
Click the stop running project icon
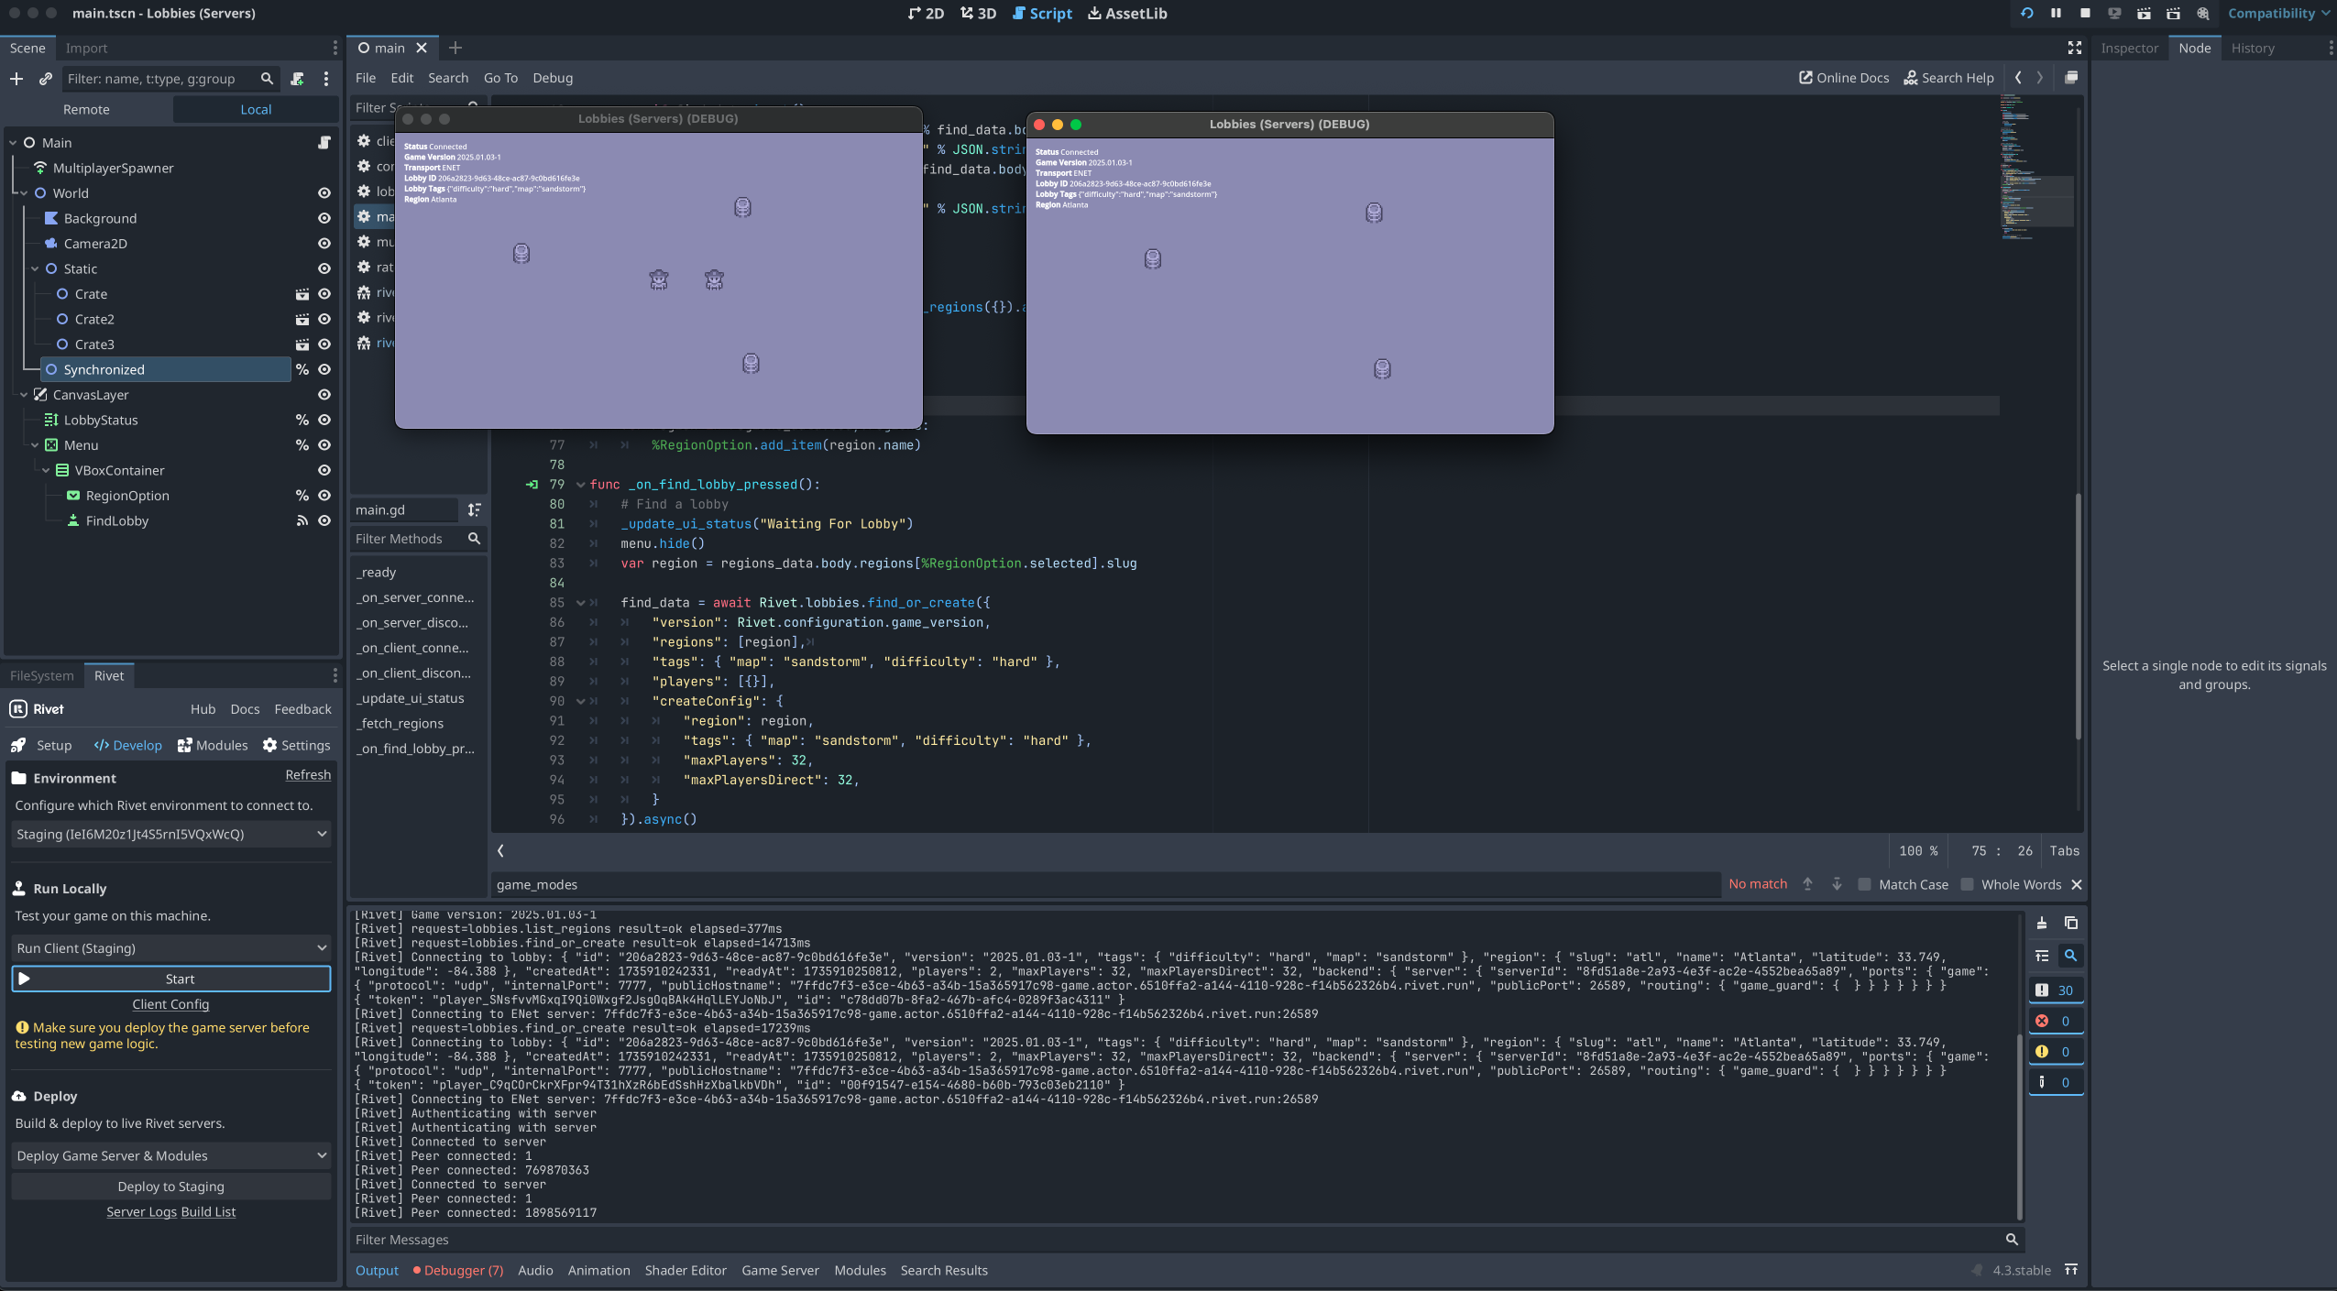click(2085, 13)
